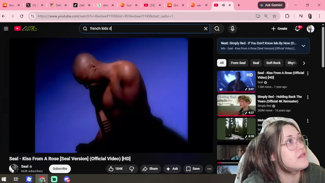325x183 pixels.
Task: Like the video with 184K
Action: [x=116, y=169]
